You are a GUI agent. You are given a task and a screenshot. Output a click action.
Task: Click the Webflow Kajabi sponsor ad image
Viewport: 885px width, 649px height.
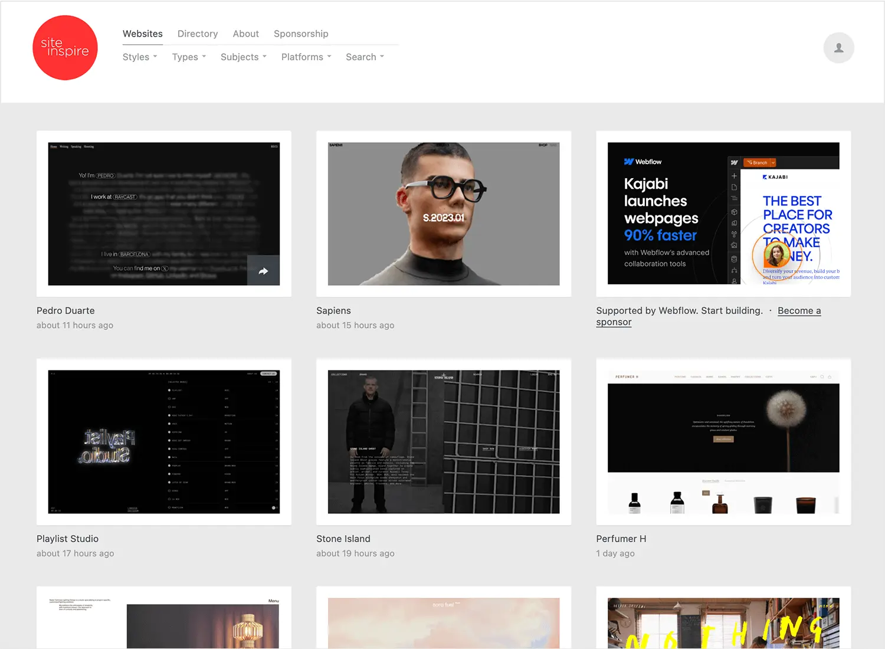(723, 214)
